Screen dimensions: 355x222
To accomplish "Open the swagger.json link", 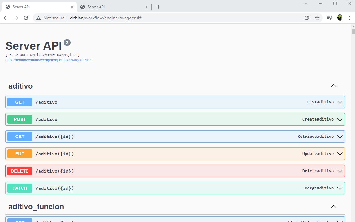I will click(48, 60).
